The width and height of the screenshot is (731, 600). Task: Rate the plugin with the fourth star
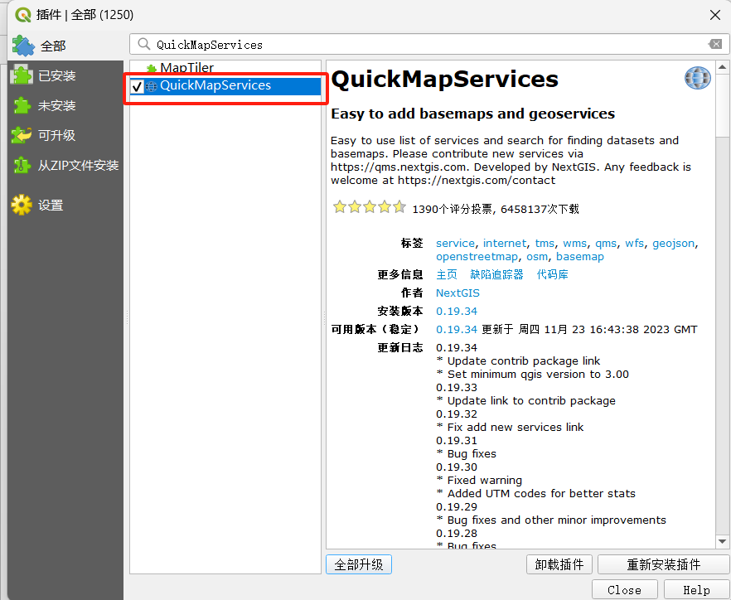(x=385, y=207)
